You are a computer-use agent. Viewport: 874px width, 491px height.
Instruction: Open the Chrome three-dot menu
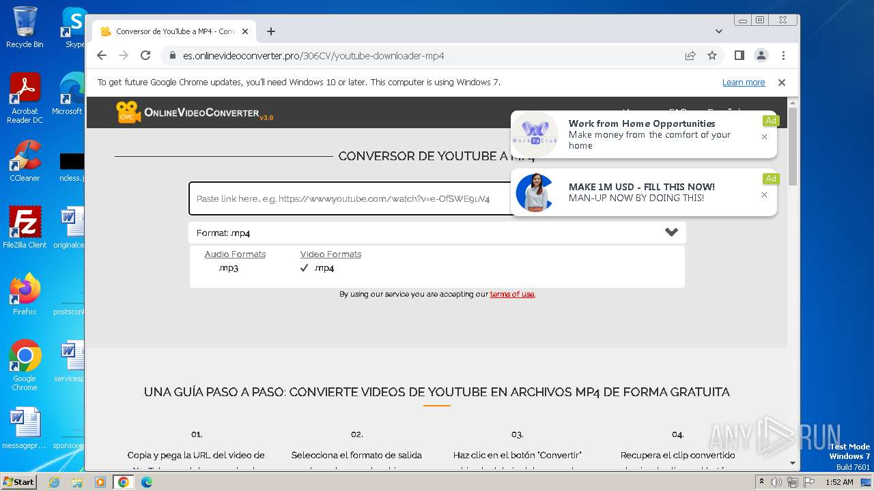[x=783, y=56]
